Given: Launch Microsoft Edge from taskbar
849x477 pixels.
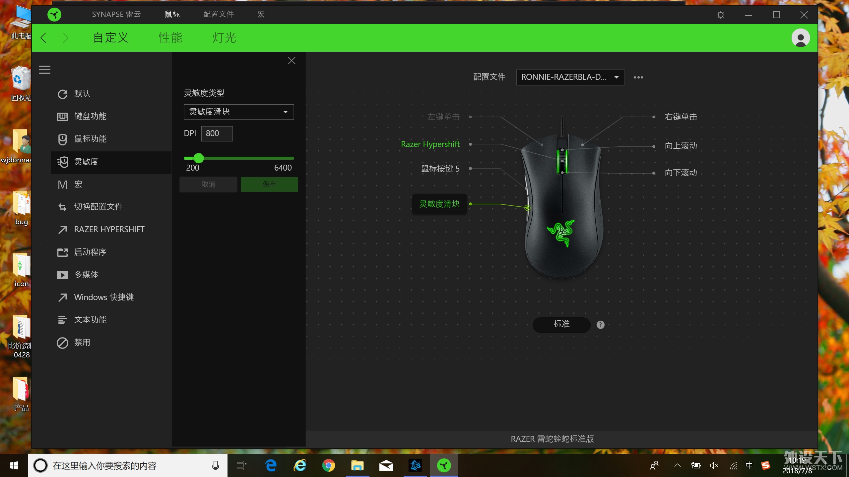Looking at the screenshot, I should [271, 466].
